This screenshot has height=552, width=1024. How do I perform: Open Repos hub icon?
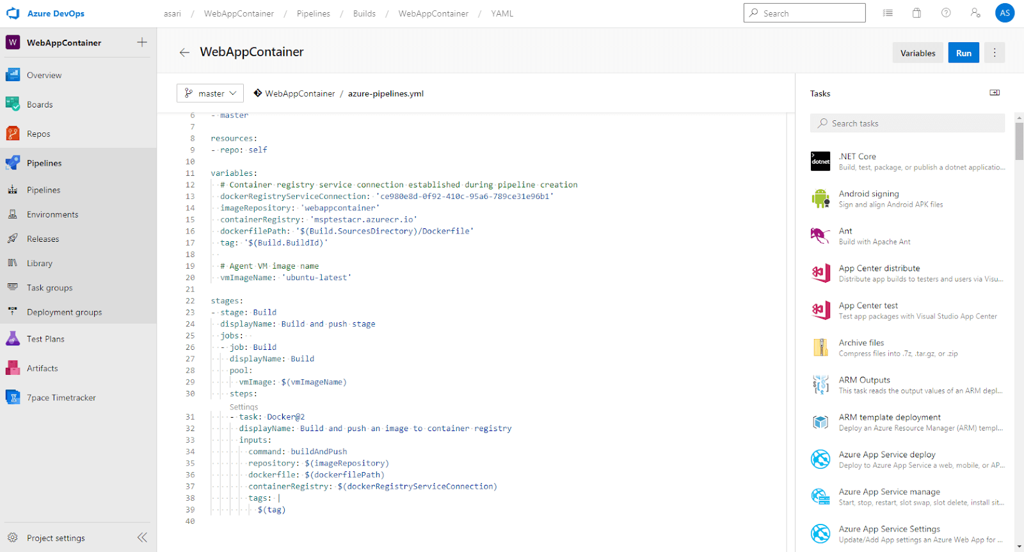(13, 134)
